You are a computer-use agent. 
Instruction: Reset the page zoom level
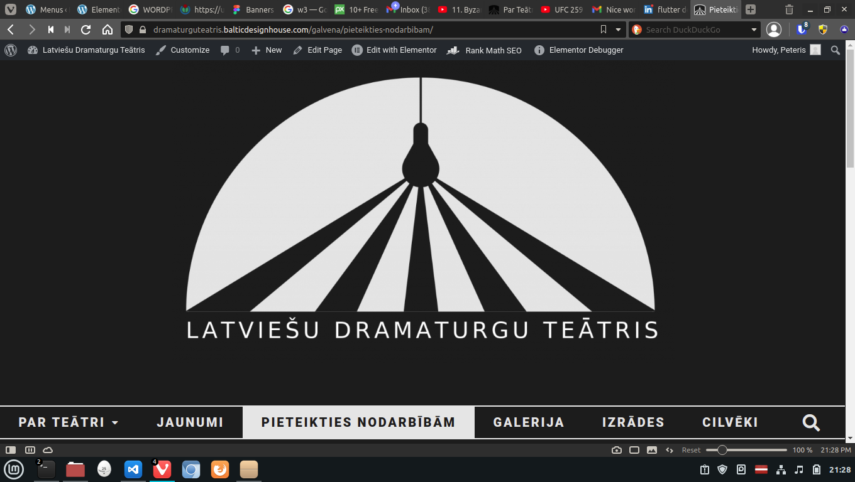pyautogui.click(x=691, y=450)
